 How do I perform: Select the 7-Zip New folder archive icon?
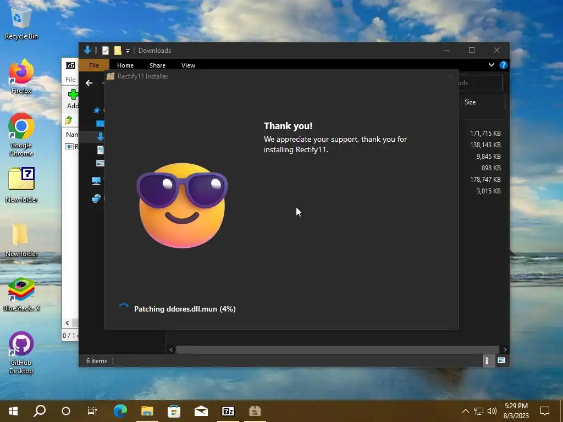[x=21, y=185]
